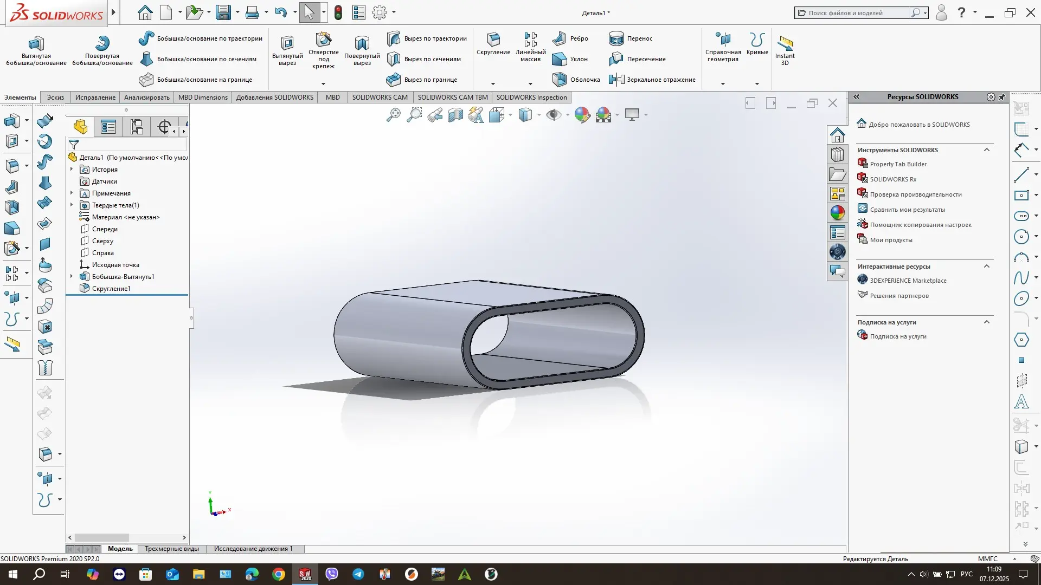Open the 3DEXPERIENCE Marketplace link
The image size is (1041, 585).
tap(908, 281)
